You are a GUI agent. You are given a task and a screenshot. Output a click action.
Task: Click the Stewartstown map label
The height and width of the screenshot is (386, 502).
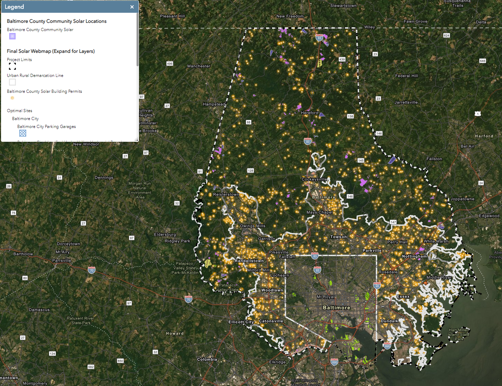pyautogui.click(x=344, y=6)
